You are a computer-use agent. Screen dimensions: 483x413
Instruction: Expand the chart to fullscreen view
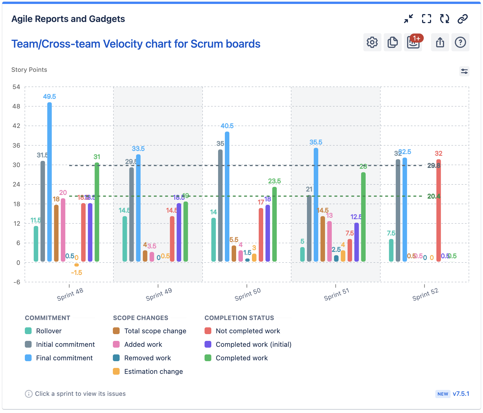coord(426,19)
